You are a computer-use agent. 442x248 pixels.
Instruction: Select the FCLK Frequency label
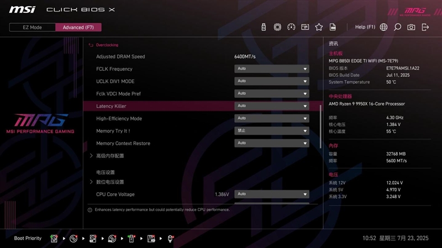pos(114,69)
